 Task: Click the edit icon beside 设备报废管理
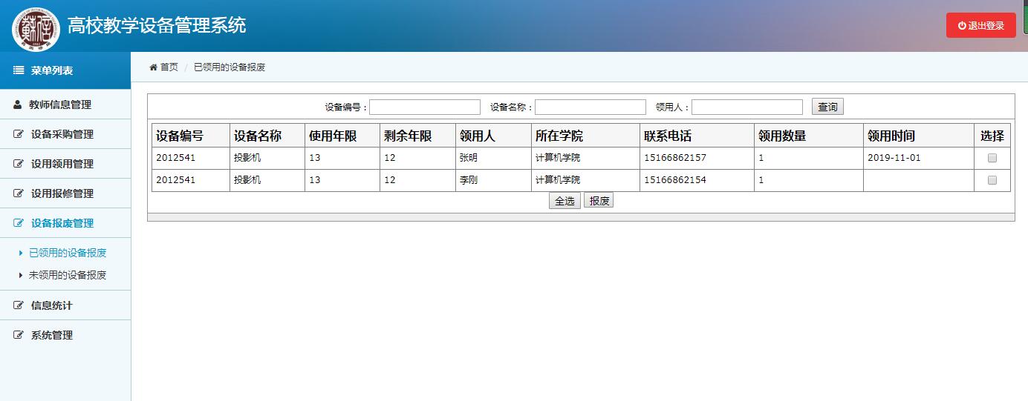(19, 223)
